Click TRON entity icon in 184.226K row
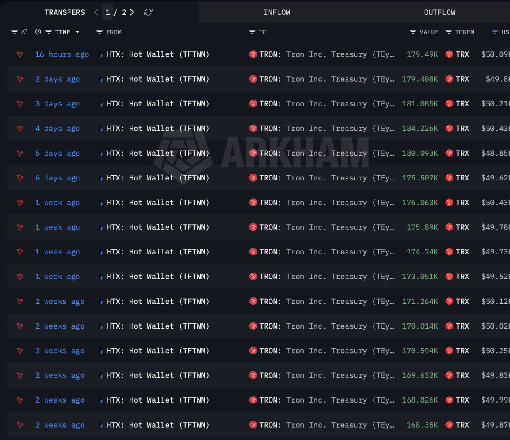The width and height of the screenshot is (510, 440). pyautogui.click(x=253, y=129)
